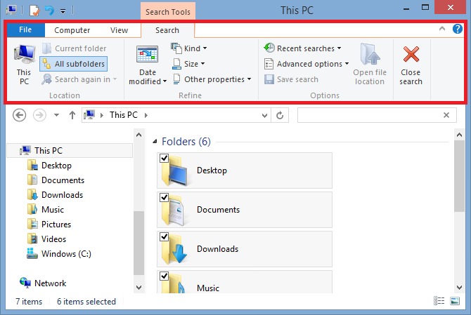
Task: Click the Forward navigation arrow
Action: (x=39, y=115)
